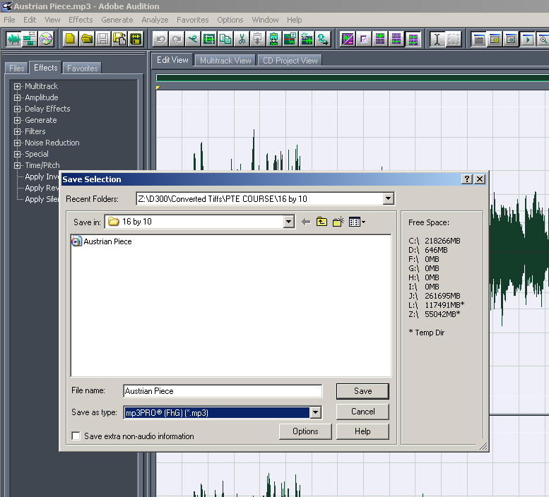Switch to the Files panel tab

[x=17, y=68]
